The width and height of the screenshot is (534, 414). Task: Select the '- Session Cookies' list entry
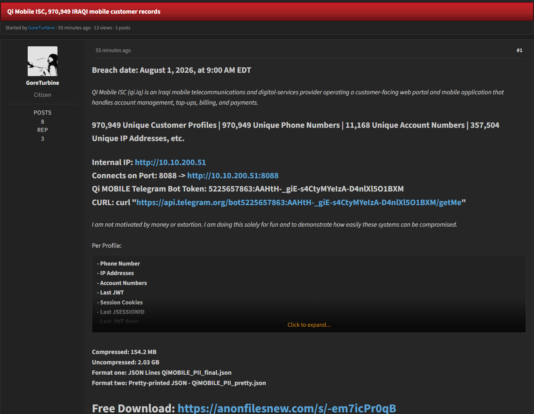(120, 302)
